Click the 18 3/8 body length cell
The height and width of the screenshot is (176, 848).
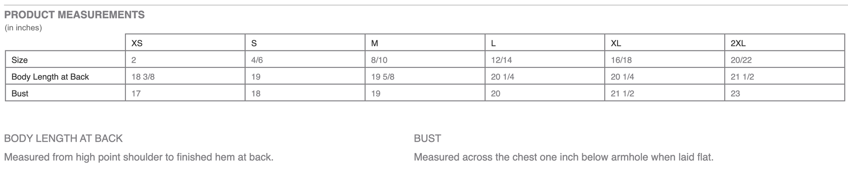(143, 77)
